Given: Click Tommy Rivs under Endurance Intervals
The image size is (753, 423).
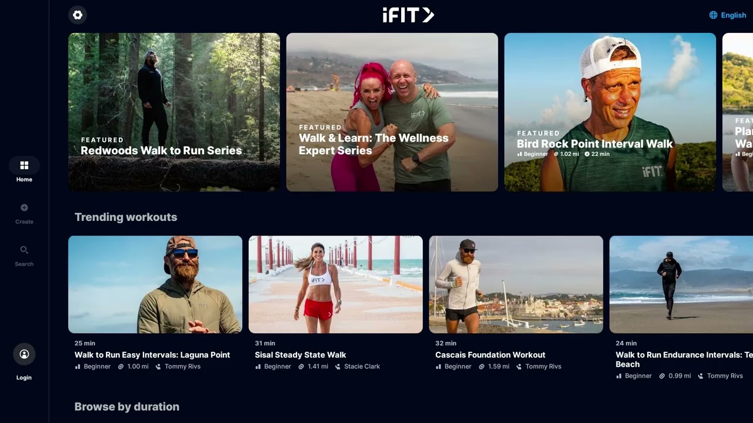Looking at the screenshot, I should 725,376.
